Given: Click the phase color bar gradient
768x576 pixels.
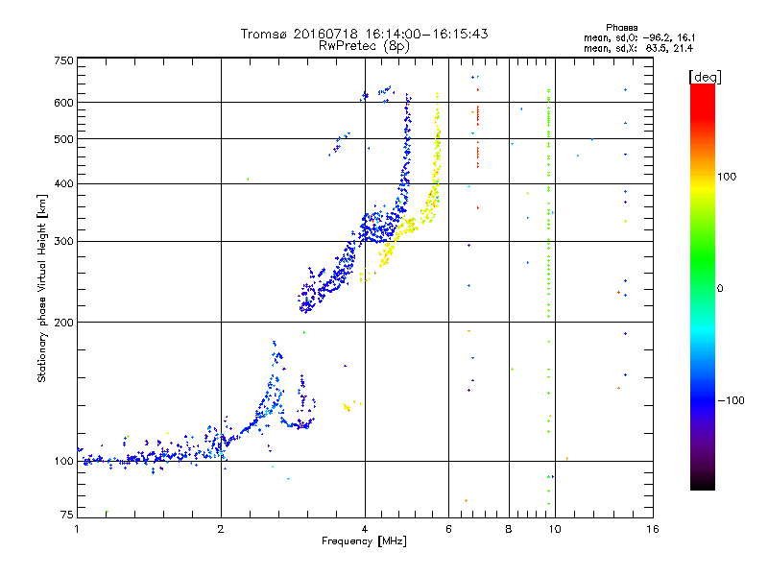Looking at the screenshot, I should (x=703, y=287).
